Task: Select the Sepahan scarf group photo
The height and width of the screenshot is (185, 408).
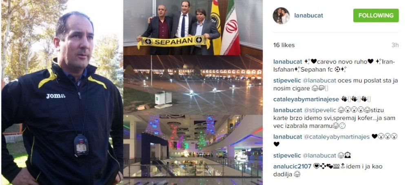Action: pos(193,27)
